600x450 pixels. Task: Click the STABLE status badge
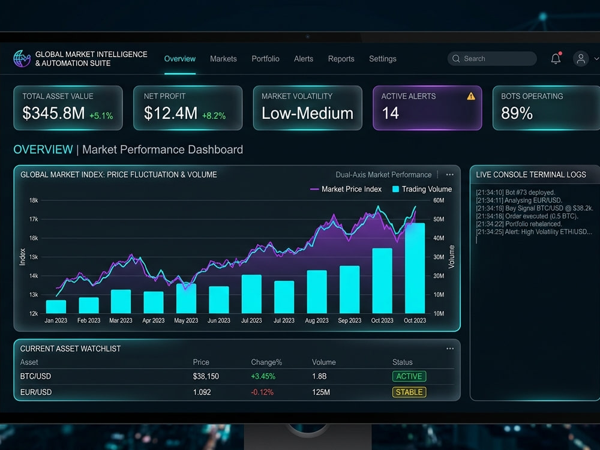point(409,392)
